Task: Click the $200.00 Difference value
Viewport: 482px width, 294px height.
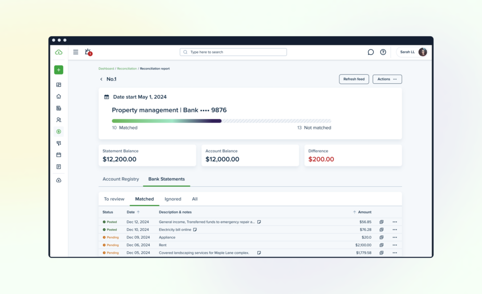Action: (321, 159)
